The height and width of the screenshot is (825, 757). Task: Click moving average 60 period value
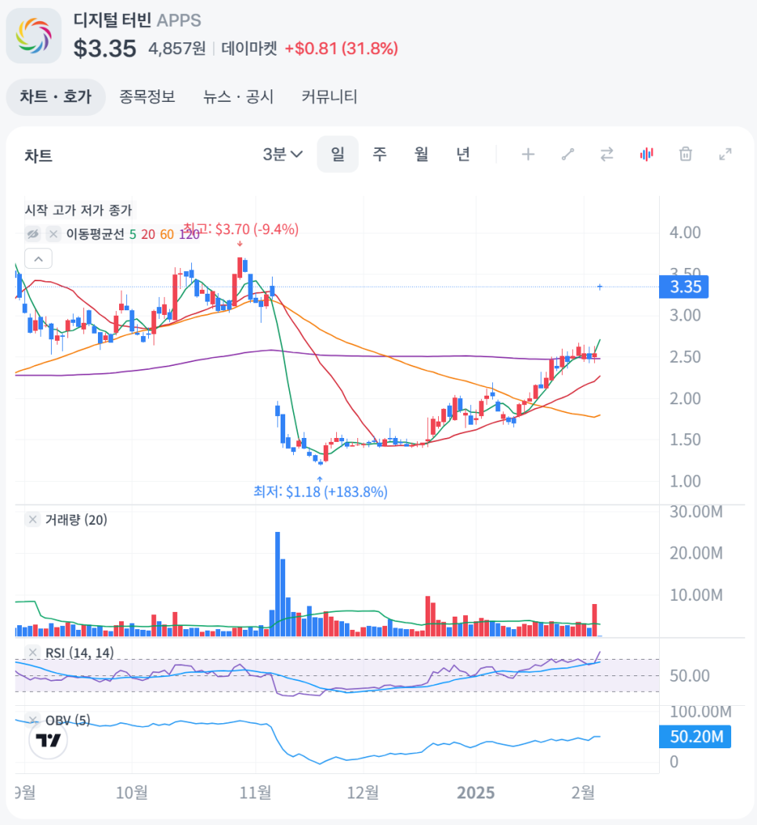click(x=167, y=234)
